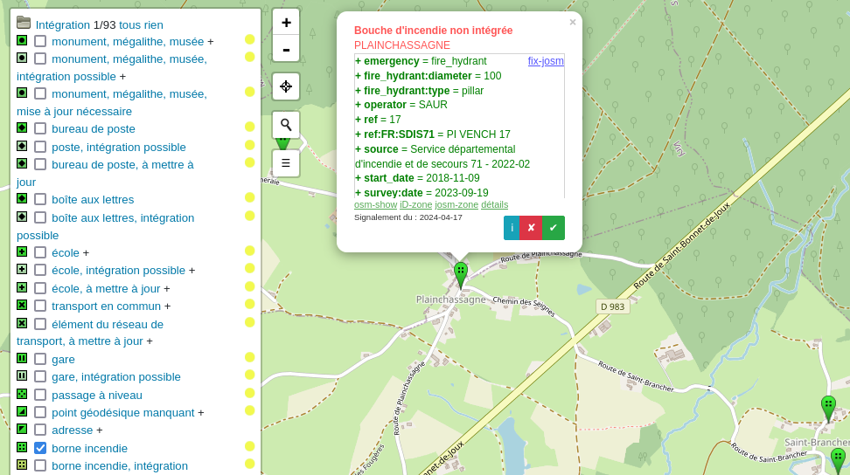This screenshot has width=850, height=475.
Task: Mark issue as false with red cross
Action: point(532,228)
